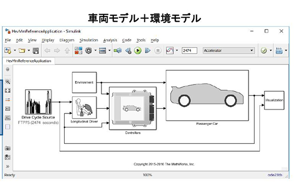Click the Ready status text
The width and height of the screenshot is (295, 196).
pos(10,175)
